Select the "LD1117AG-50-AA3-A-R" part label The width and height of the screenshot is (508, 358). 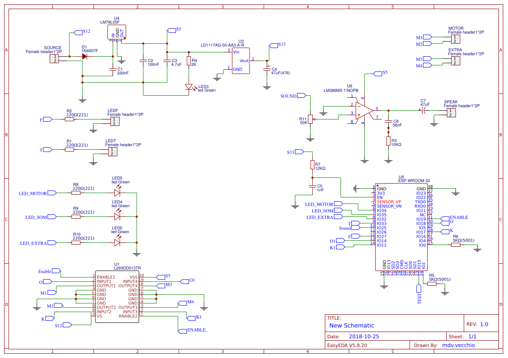tap(222, 45)
